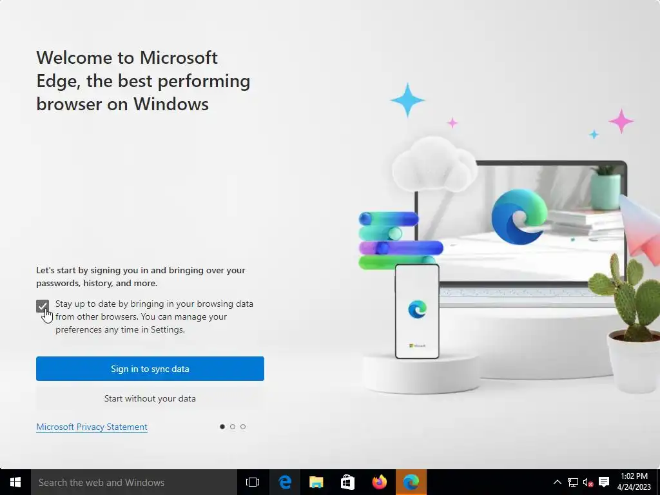Focus the Search the web and Windows box

click(x=134, y=482)
